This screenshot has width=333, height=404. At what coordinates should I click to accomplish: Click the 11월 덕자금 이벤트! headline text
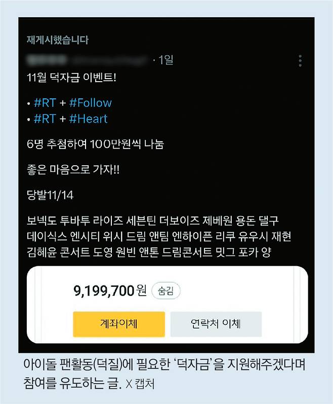71,77
